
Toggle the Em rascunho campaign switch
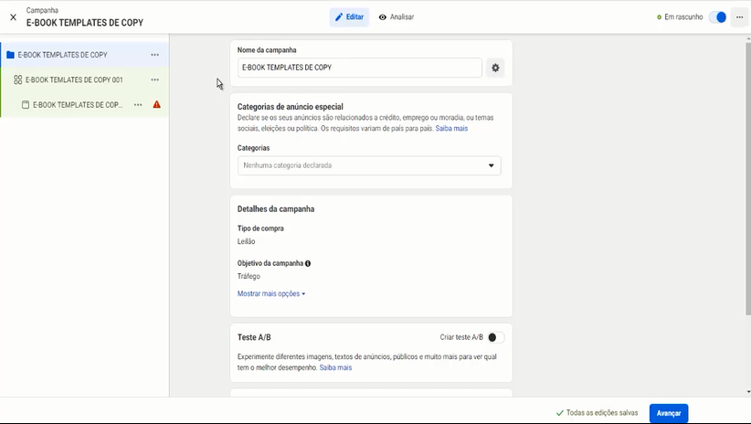(x=717, y=17)
